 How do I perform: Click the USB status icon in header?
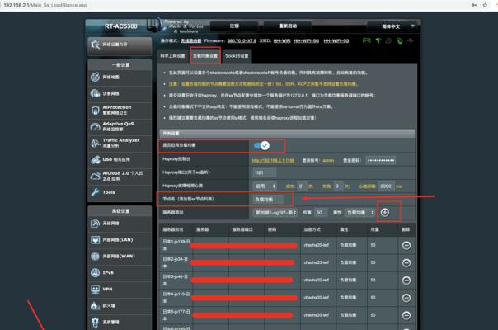click(411, 40)
